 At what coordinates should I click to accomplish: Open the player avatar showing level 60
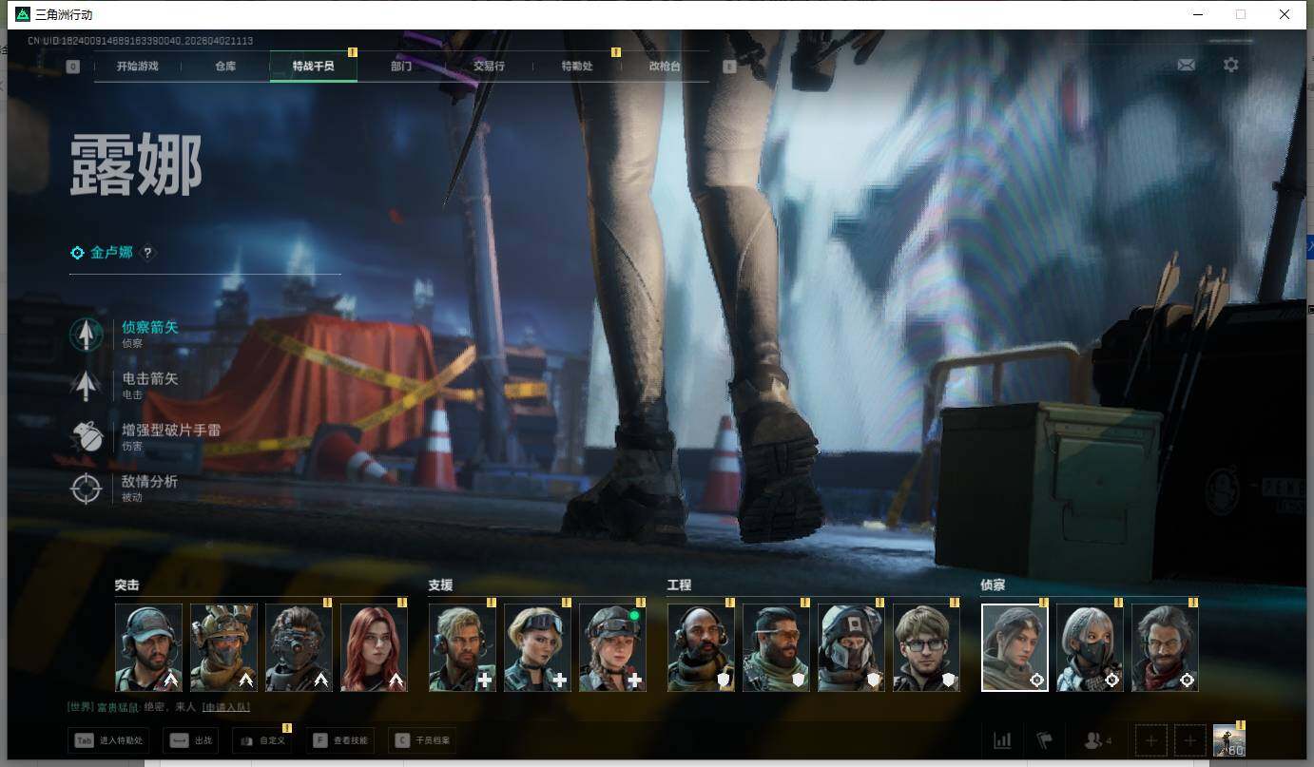click(1229, 740)
